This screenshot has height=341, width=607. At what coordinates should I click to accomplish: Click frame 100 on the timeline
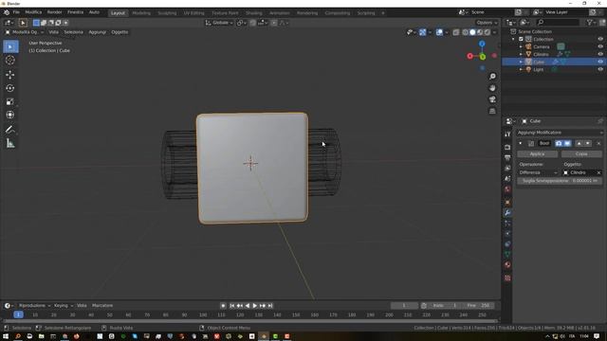[x=203, y=315]
